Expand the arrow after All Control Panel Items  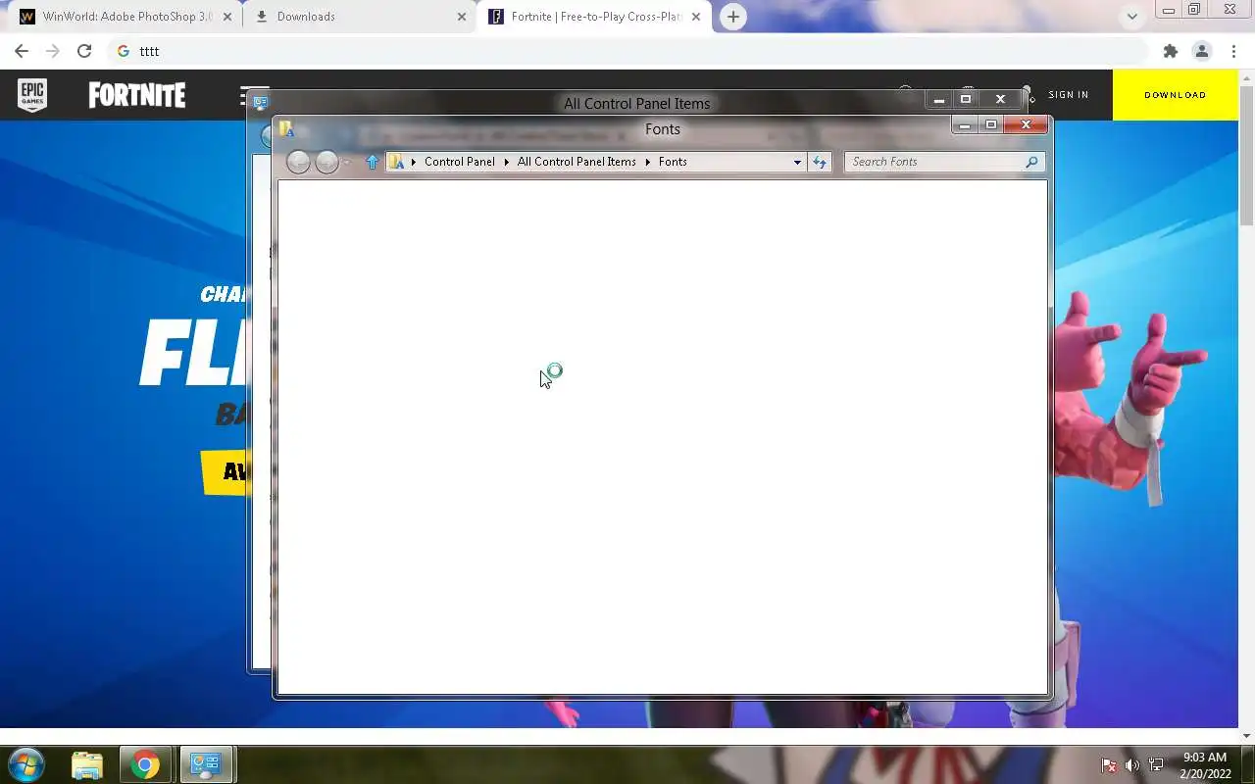[x=648, y=162]
